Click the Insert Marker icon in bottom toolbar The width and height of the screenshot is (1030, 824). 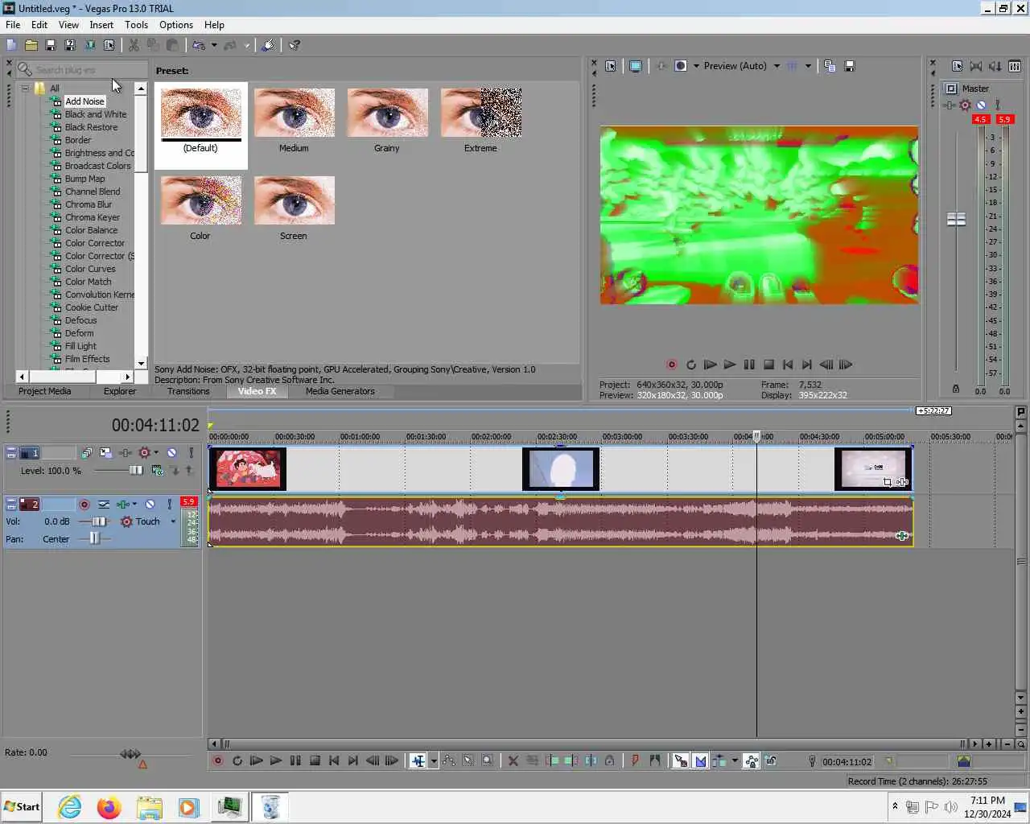coord(635,760)
